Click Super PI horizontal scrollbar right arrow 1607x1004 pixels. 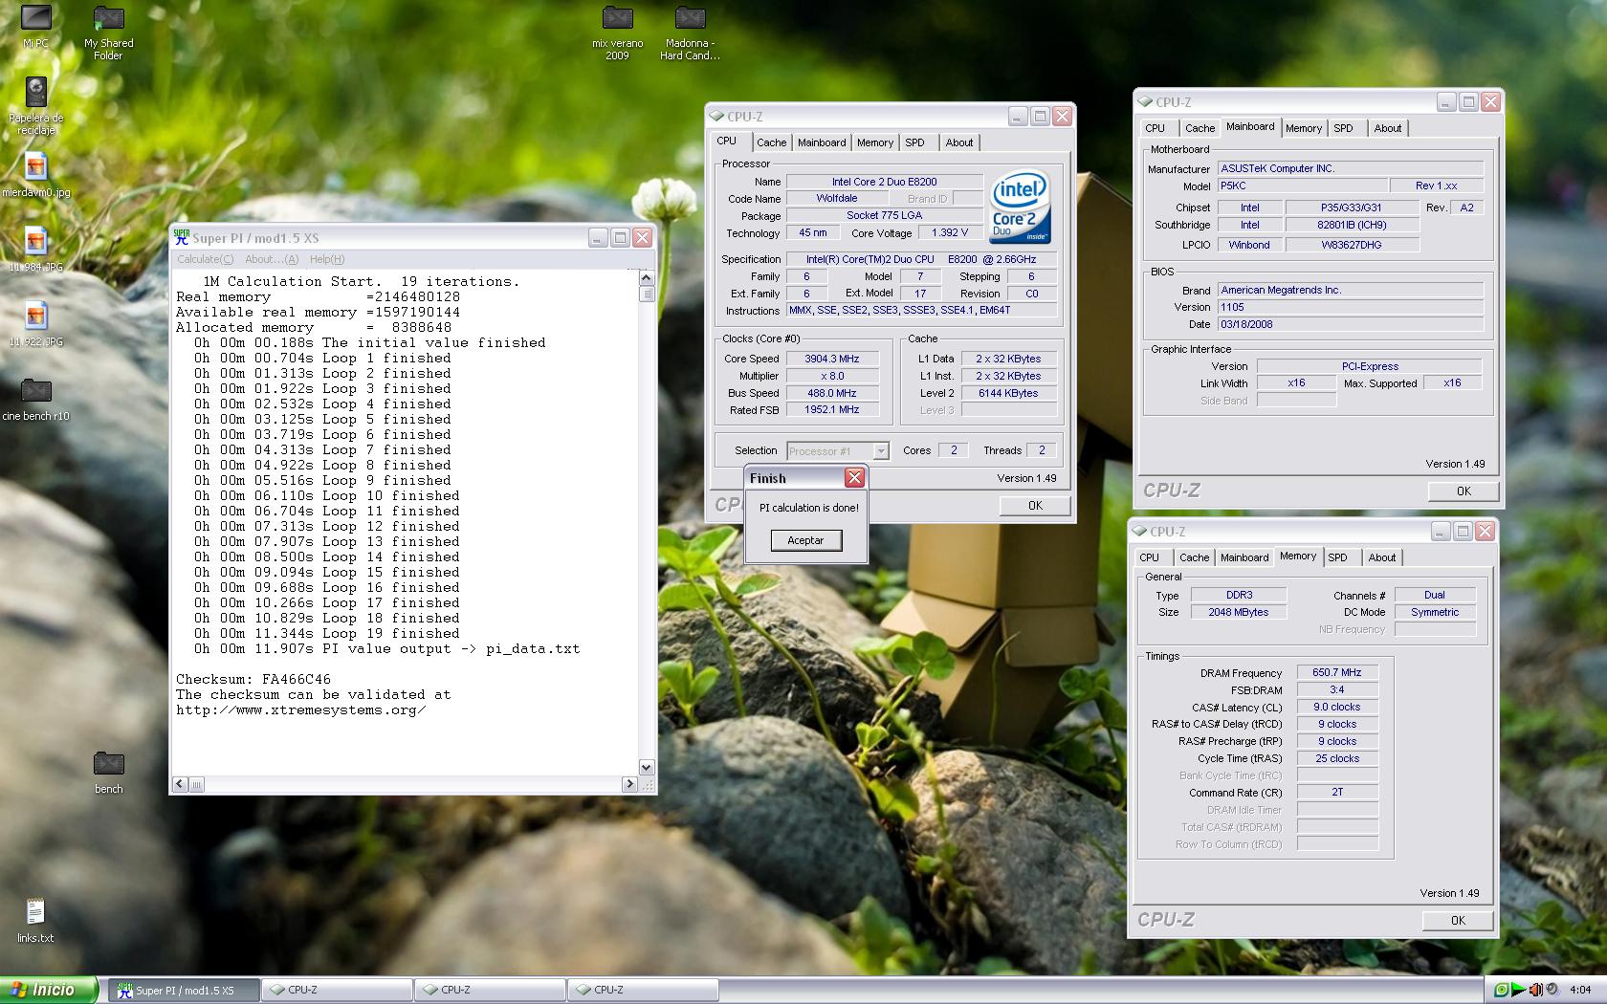pyautogui.click(x=629, y=784)
